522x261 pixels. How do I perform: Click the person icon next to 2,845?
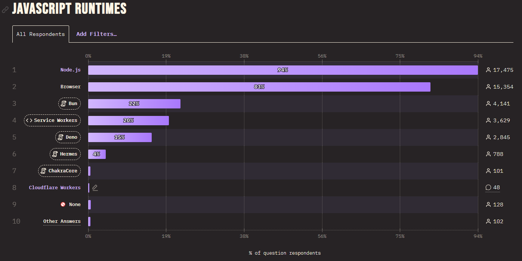click(488, 137)
